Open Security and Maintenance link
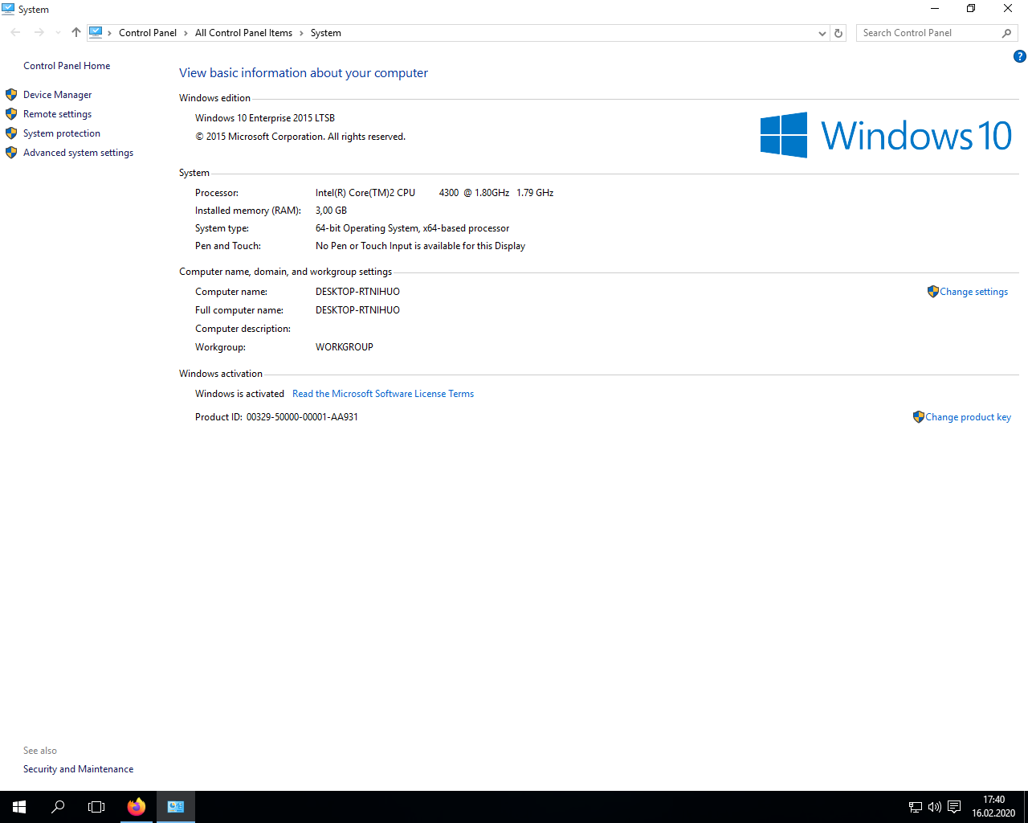This screenshot has width=1028, height=823. pyautogui.click(x=78, y=769)
